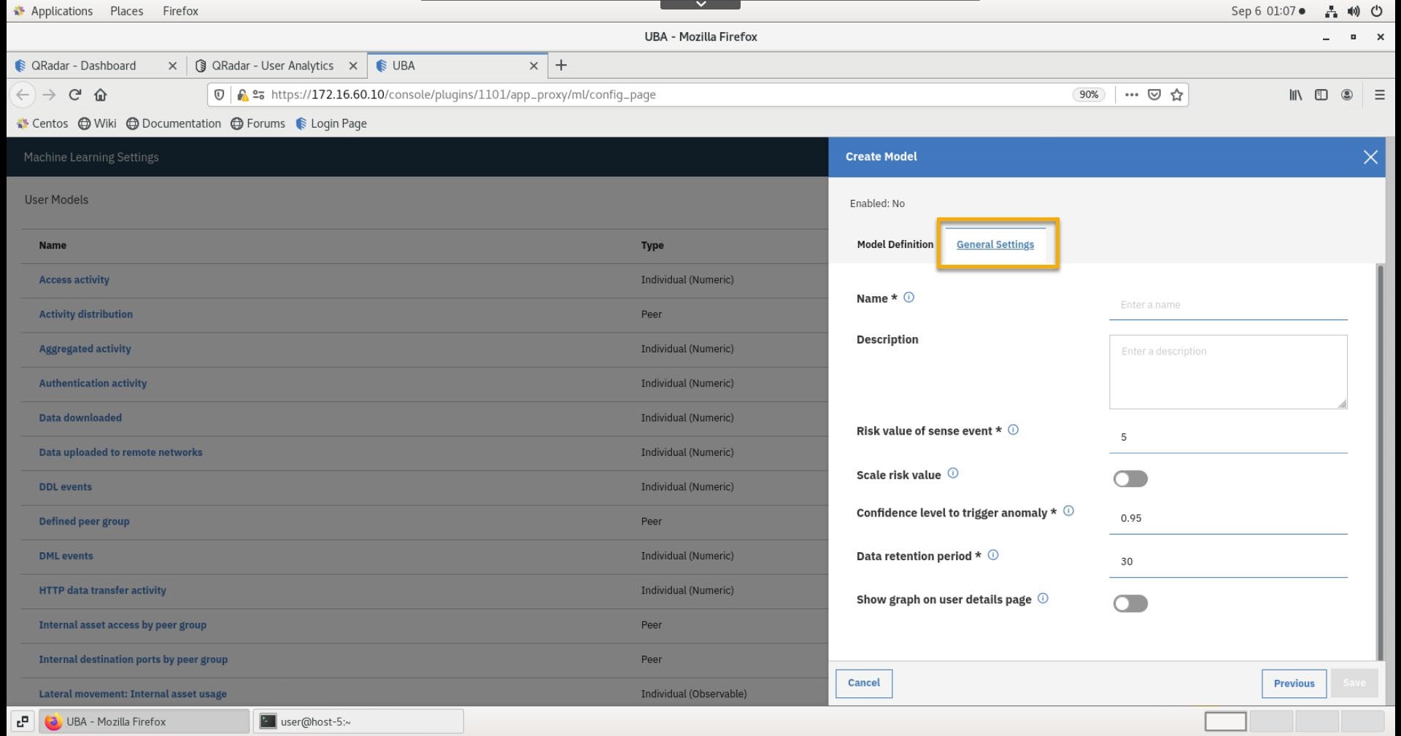The height and width of the screenshot is (736, 1401).
Task: Enable Show graph on user details page toggle
Action: (1130, 603)
